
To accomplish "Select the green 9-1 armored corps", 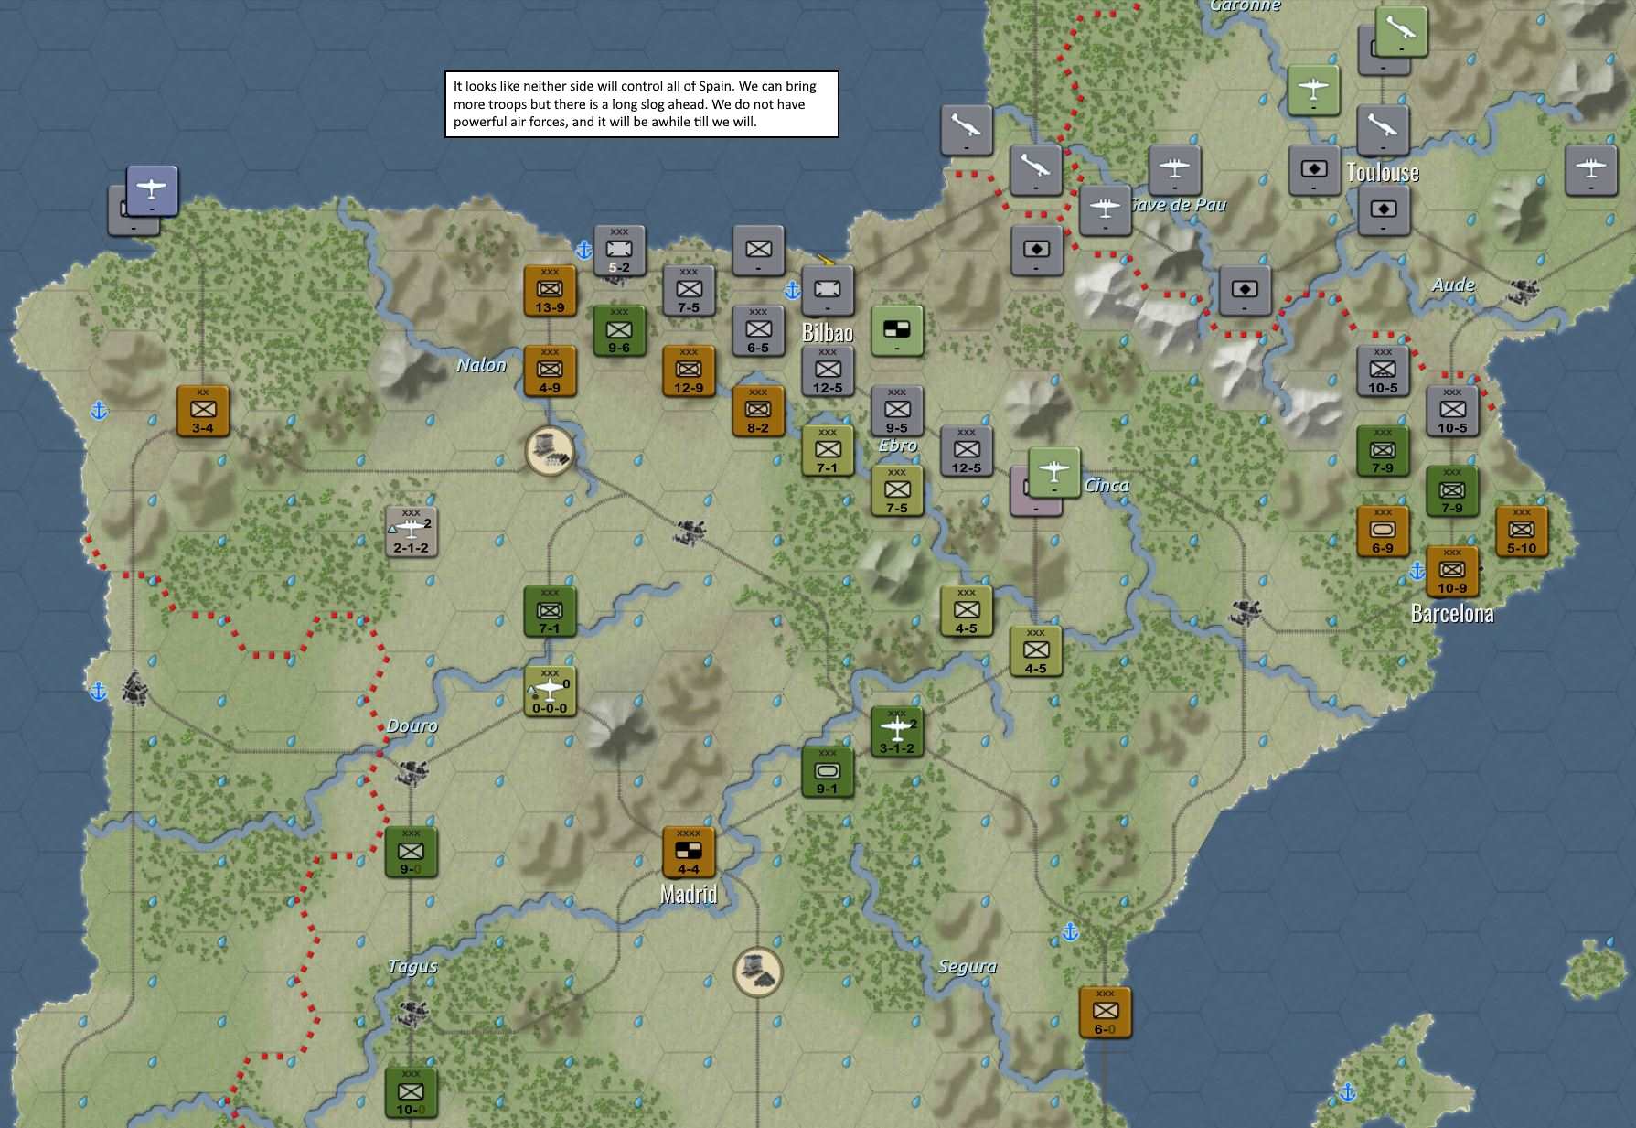I will coord(828,772).
